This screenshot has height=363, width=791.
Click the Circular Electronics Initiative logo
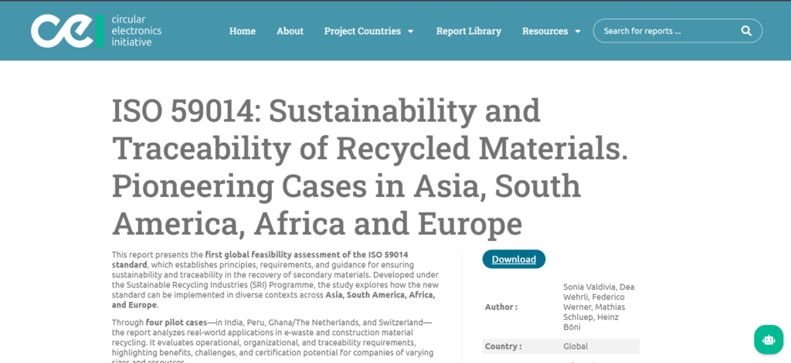(x=97, y=31)
